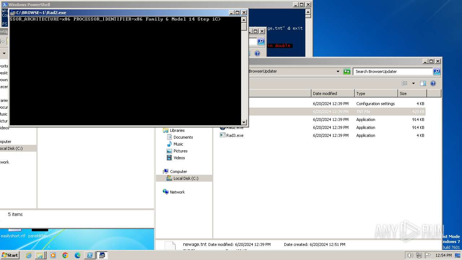Open the paneldiffer desktop file
Viewport: 462px width, 260px height.
tap(40, 233)
